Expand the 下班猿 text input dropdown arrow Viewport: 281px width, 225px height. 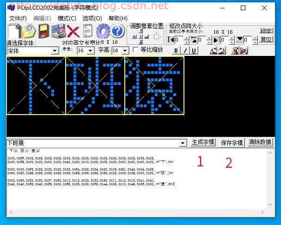[x=183, y=143]
